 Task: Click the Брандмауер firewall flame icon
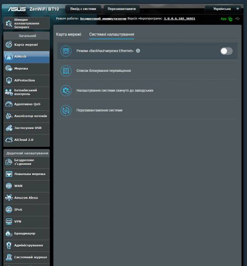9,234
